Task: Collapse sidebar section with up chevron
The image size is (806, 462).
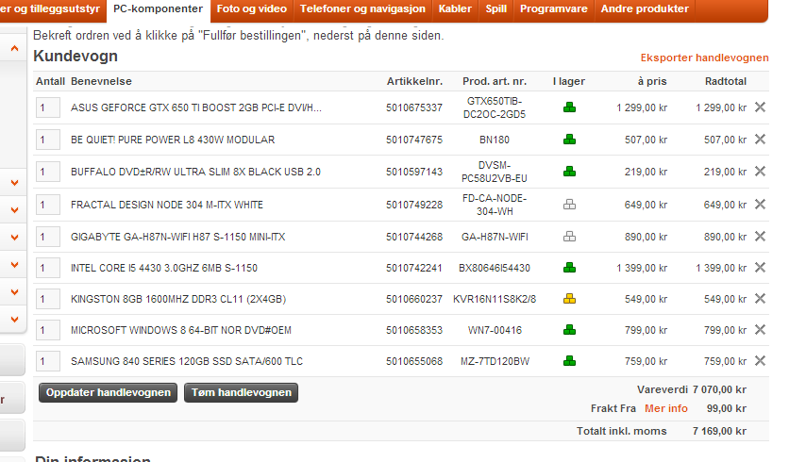Action: coord(14,48)
